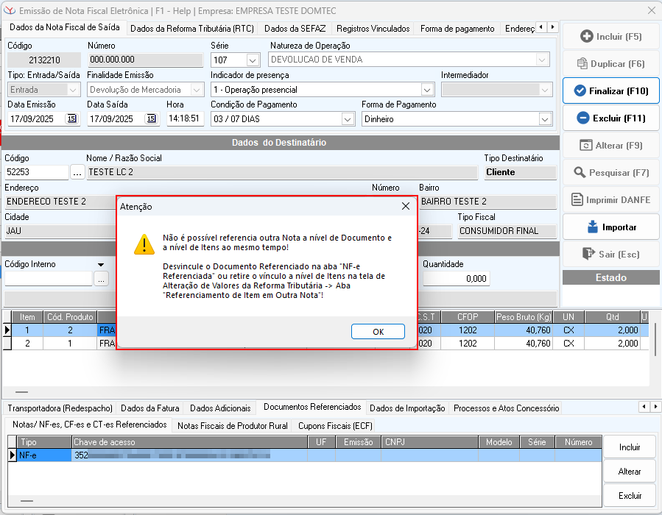
Task: Click the Excluir (F11) minus icon
Action: click(x=582, y=118)
